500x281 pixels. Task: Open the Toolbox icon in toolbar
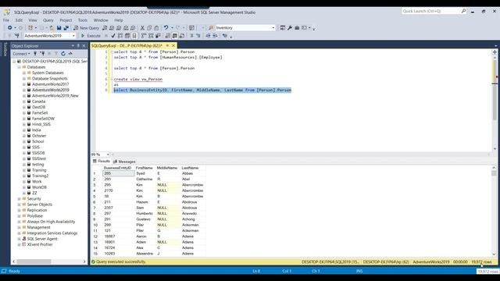pyautogui.click(x=297, y=28)
